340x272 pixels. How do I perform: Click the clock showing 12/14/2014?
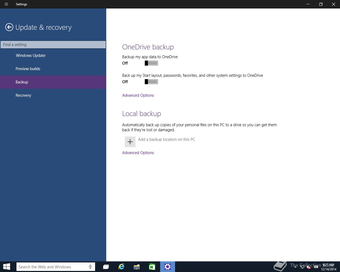pyautogui.click(x=329, y=267)
